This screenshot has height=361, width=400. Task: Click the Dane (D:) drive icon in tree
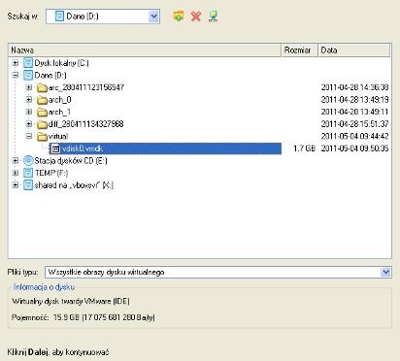click(x=28, y=75)
